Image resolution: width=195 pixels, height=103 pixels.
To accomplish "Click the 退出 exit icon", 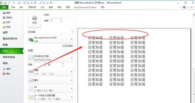I will (x=4, y=74).
